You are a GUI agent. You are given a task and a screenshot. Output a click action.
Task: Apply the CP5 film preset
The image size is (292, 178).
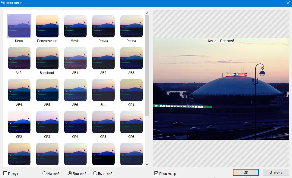(103, 122)
